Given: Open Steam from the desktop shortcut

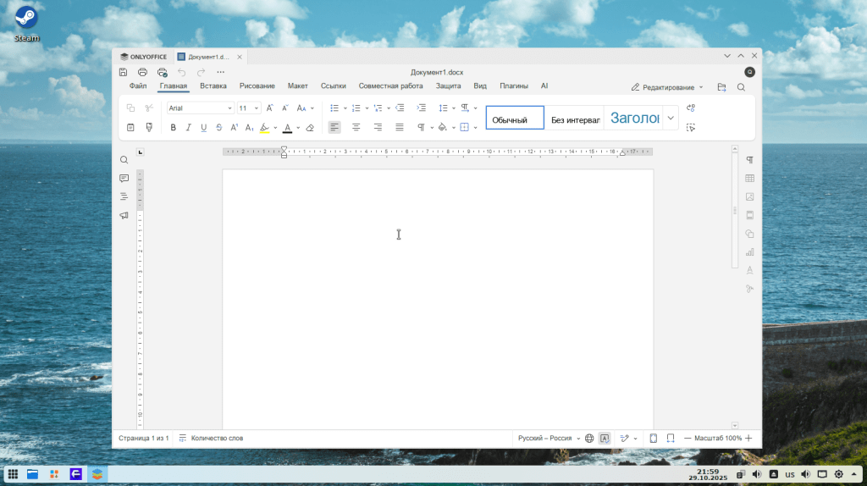Looking at the screenshot, I should 26,24.
